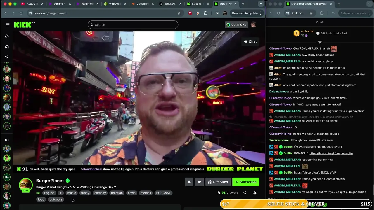Open the Chrome profile avatar in main toolbar
Image resolution: width=374 pixels, height=210 pixels.
(x=225, y=13)
